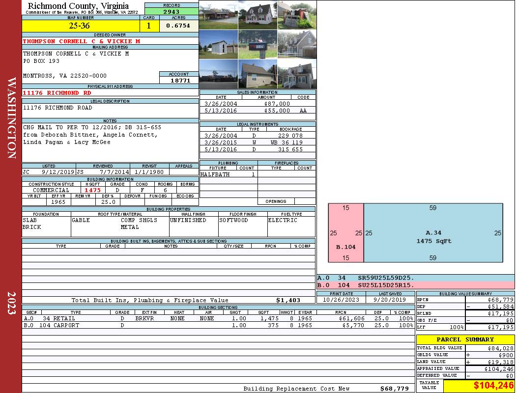The image size is (516, 393).
Task: Select the small white shed photo
Action: (x=218, y=45)
